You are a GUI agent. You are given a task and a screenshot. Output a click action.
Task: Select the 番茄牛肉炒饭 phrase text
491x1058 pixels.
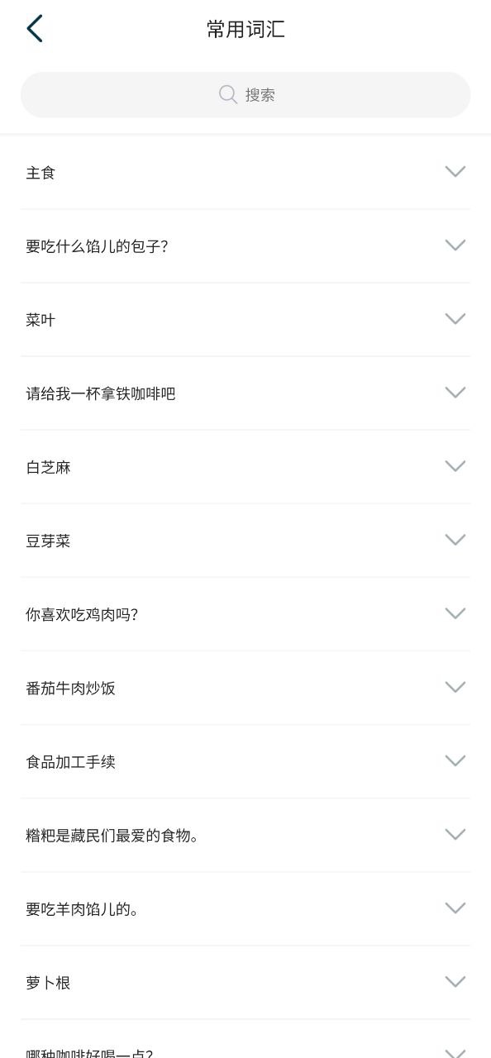tap(71, 688)
